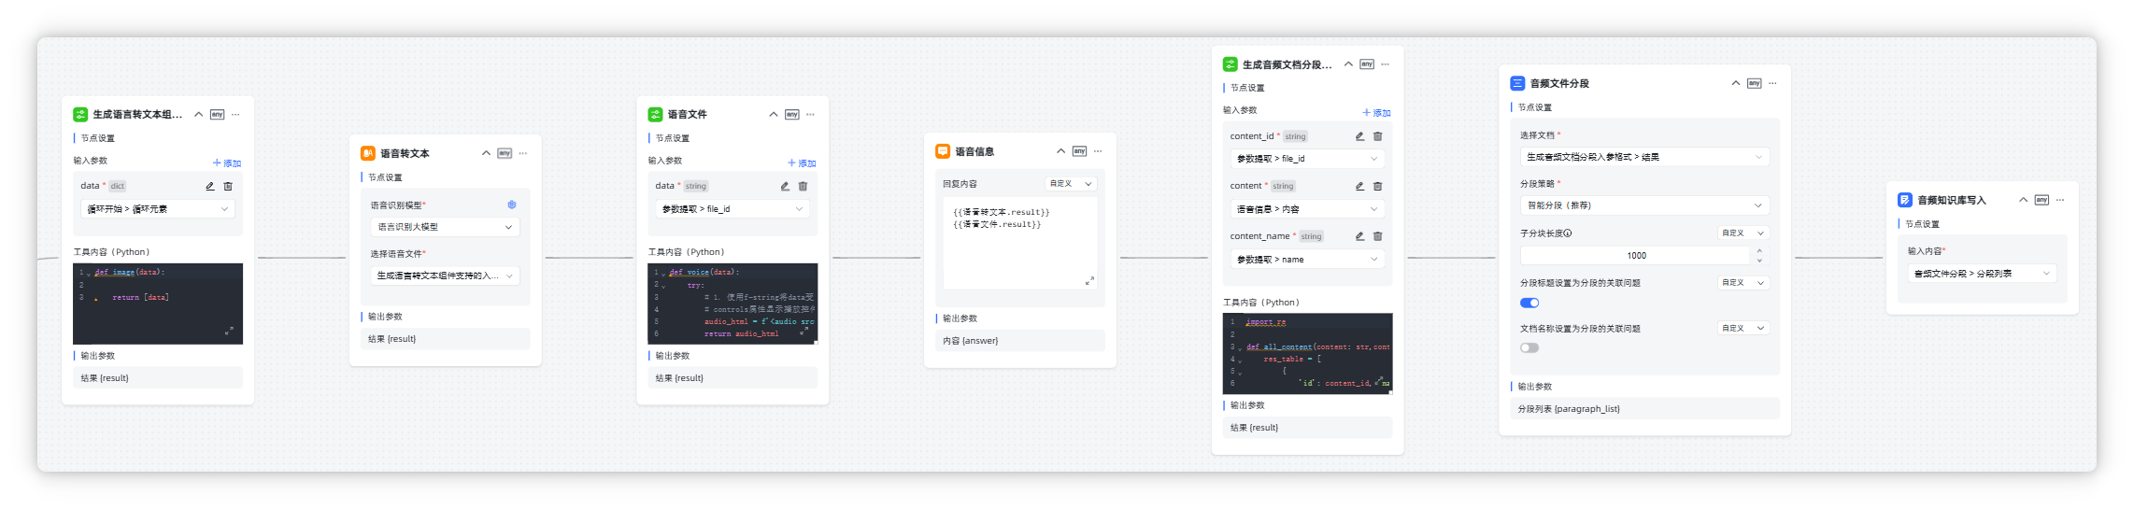Enable 文档名称设置为分段的关联问题 toggle

[x=1529, y=347]
